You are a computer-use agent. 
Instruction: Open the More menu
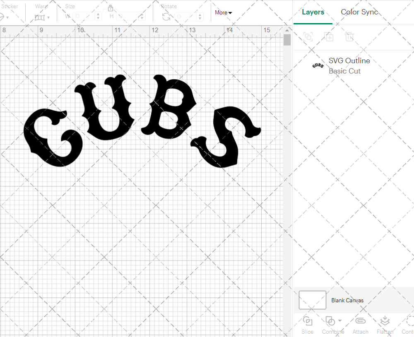223,13
